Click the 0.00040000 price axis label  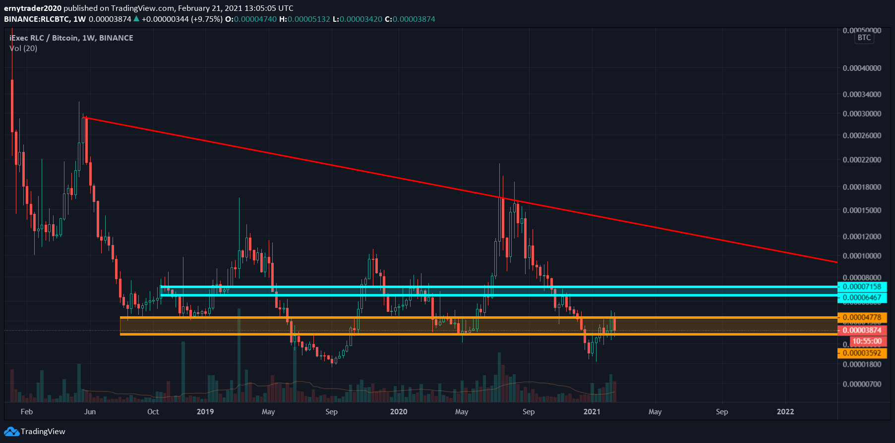pos(862,68)
